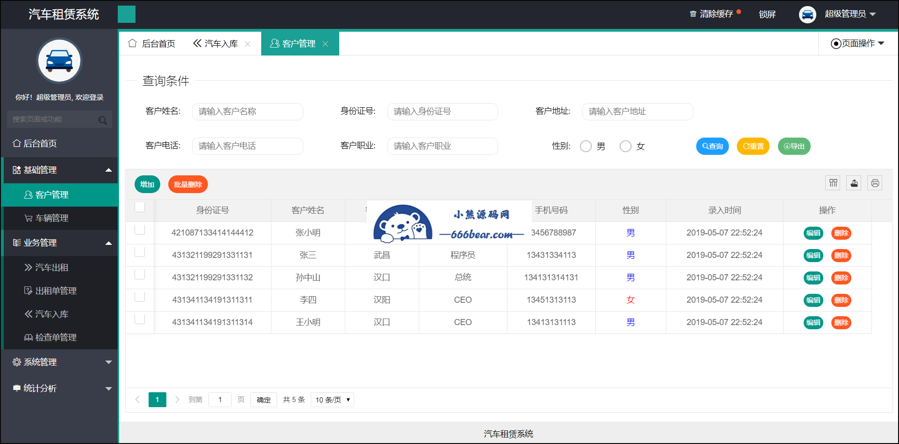This screenshot has height=444, width=899.
Task: Click the yellow 重置 button
Action: click(x=753, y=146)
